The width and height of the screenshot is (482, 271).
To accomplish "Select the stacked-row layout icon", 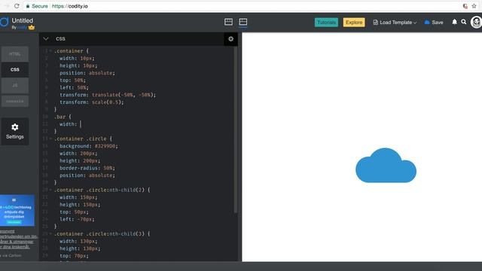I will (243, 22).
